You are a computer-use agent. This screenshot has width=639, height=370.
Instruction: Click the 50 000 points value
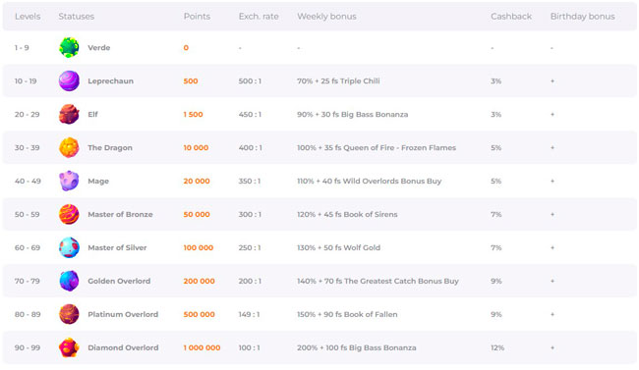point(197,215)
